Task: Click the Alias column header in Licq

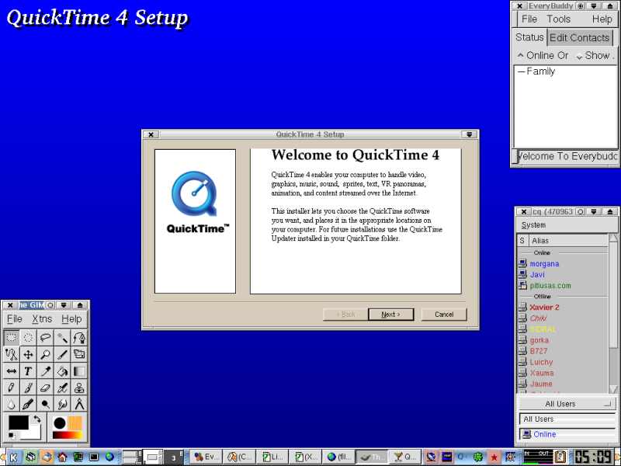Action: point(568,241)
